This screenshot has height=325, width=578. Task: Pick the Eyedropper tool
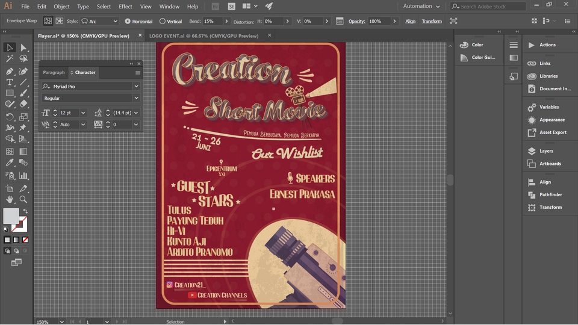tap(10, 162)
